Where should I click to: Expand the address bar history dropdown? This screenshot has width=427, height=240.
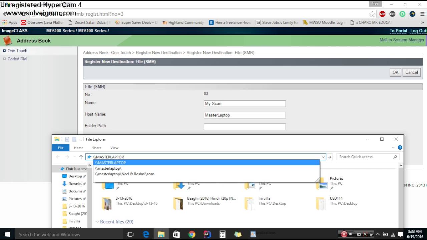[323, 157]
